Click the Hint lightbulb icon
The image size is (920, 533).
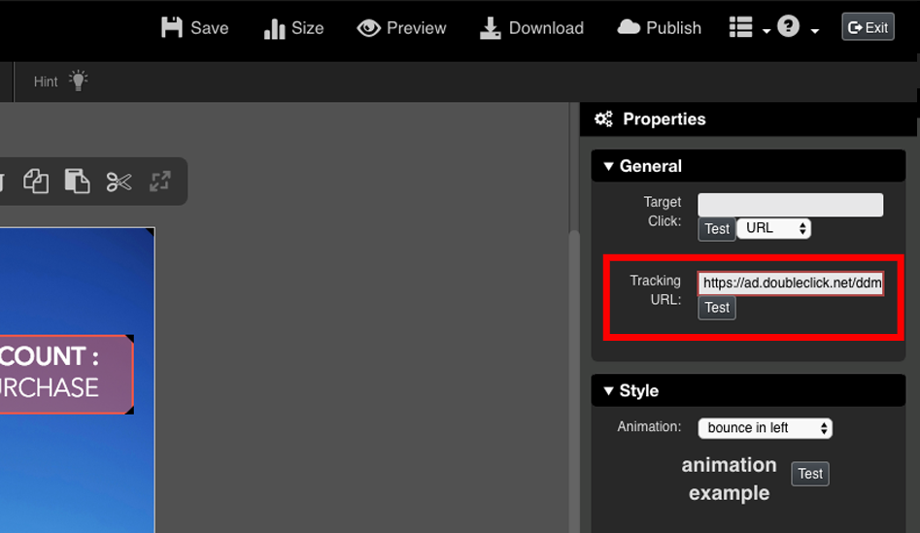[x=79, y=82]
